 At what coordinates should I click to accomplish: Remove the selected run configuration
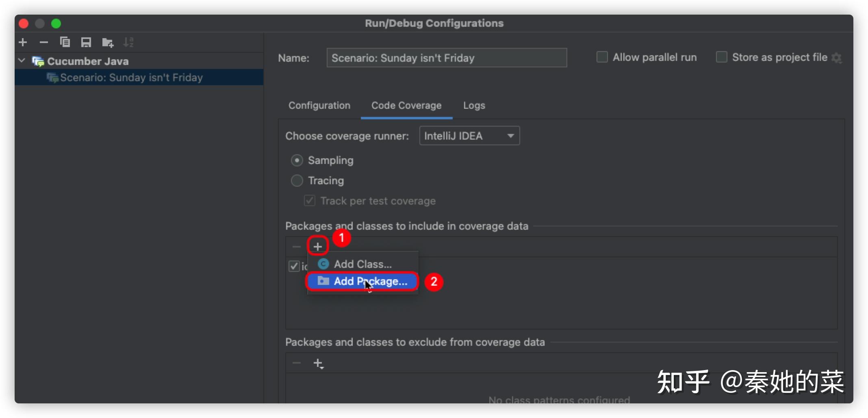[44, 42]
